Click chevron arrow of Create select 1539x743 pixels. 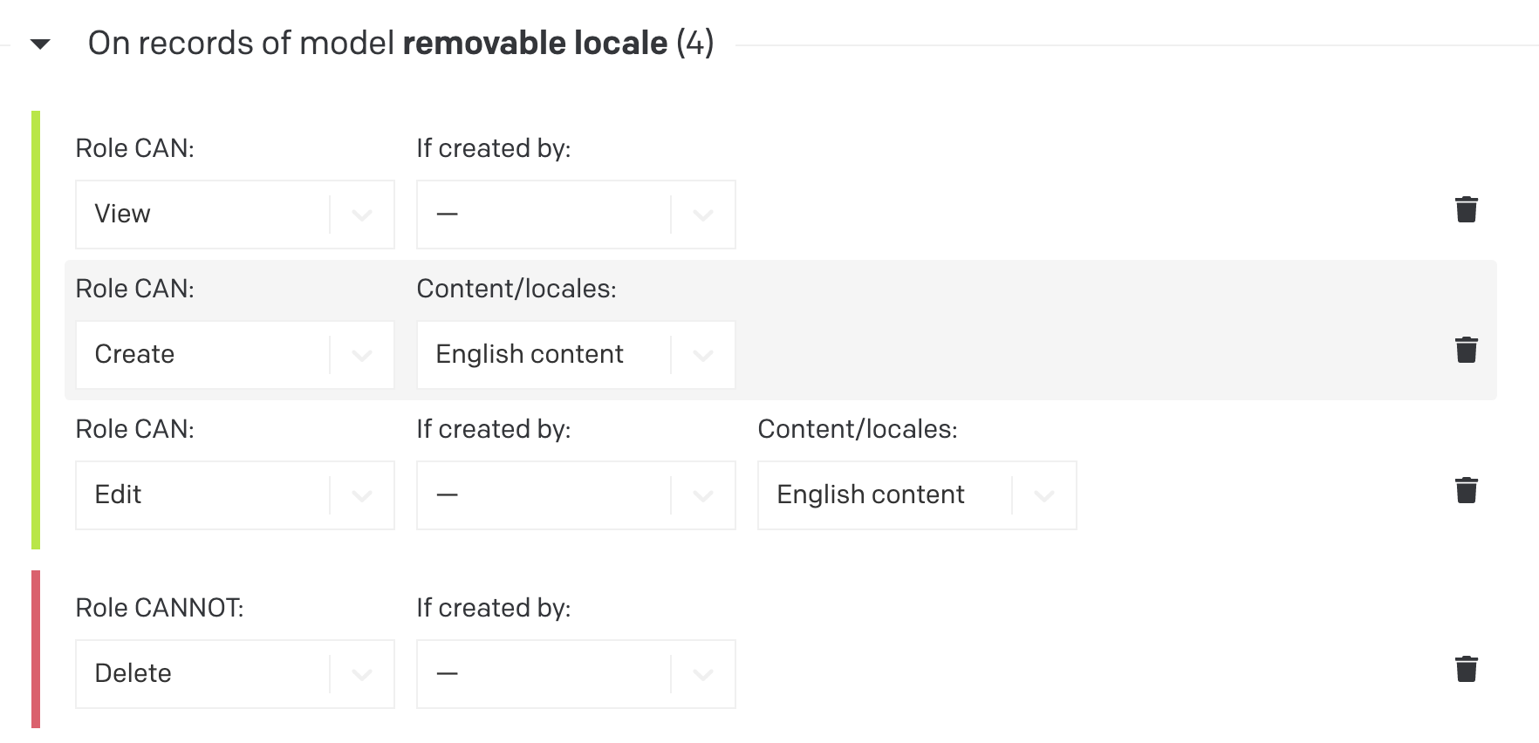[362, 355]
